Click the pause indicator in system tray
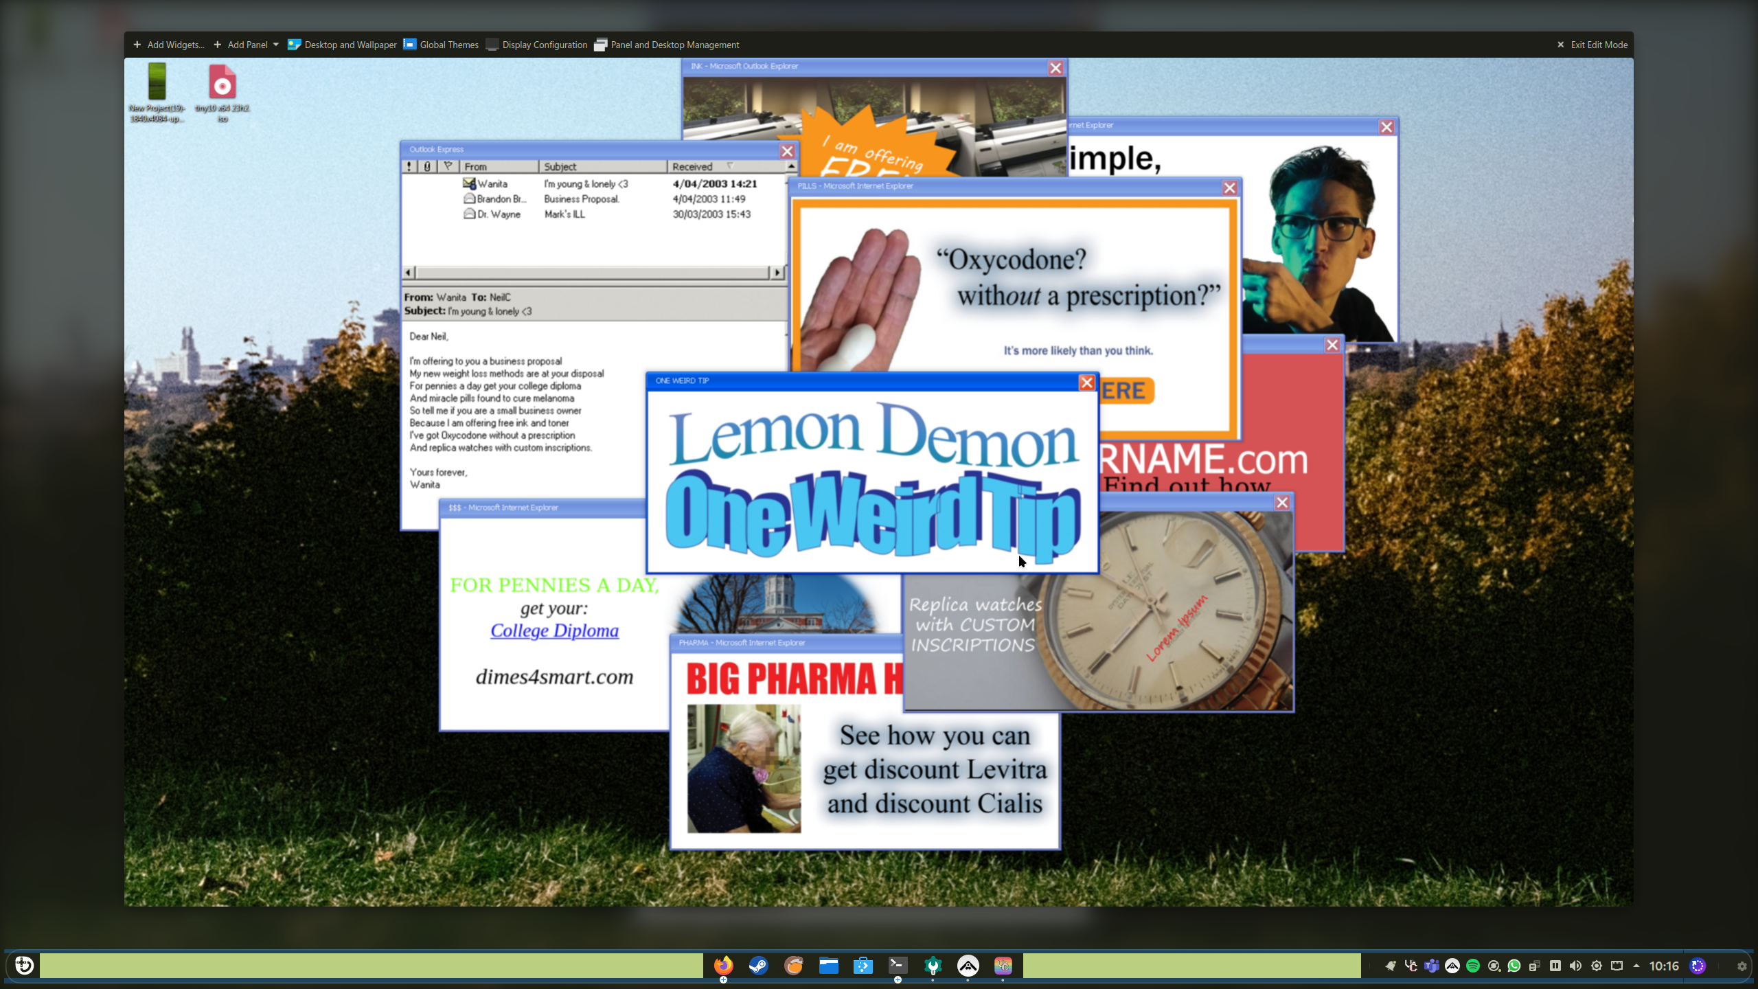1758x989 pixels. tap(1555, 966)
